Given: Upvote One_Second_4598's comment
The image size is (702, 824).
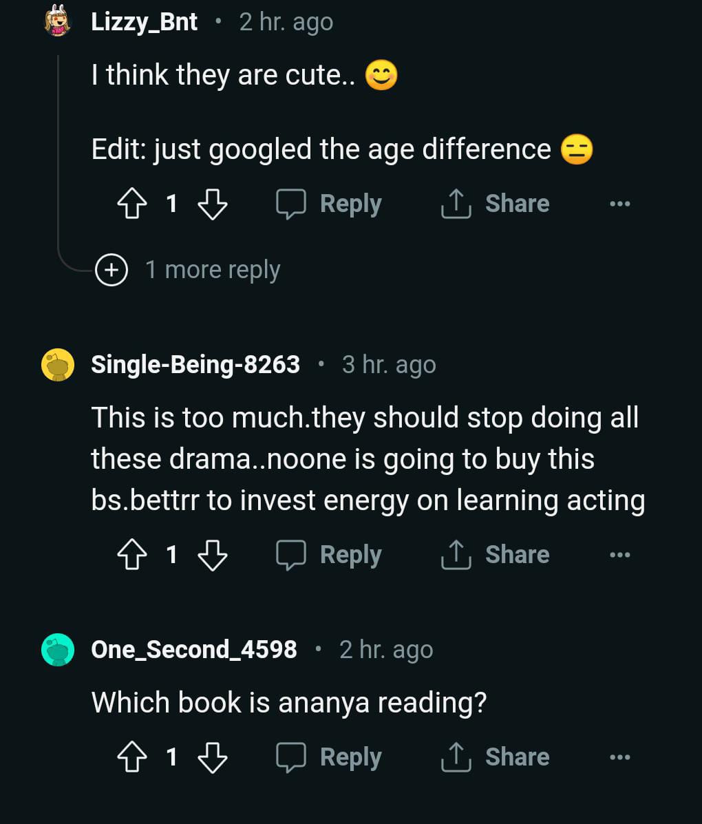Looking at the screenshot, I should 133,757.
